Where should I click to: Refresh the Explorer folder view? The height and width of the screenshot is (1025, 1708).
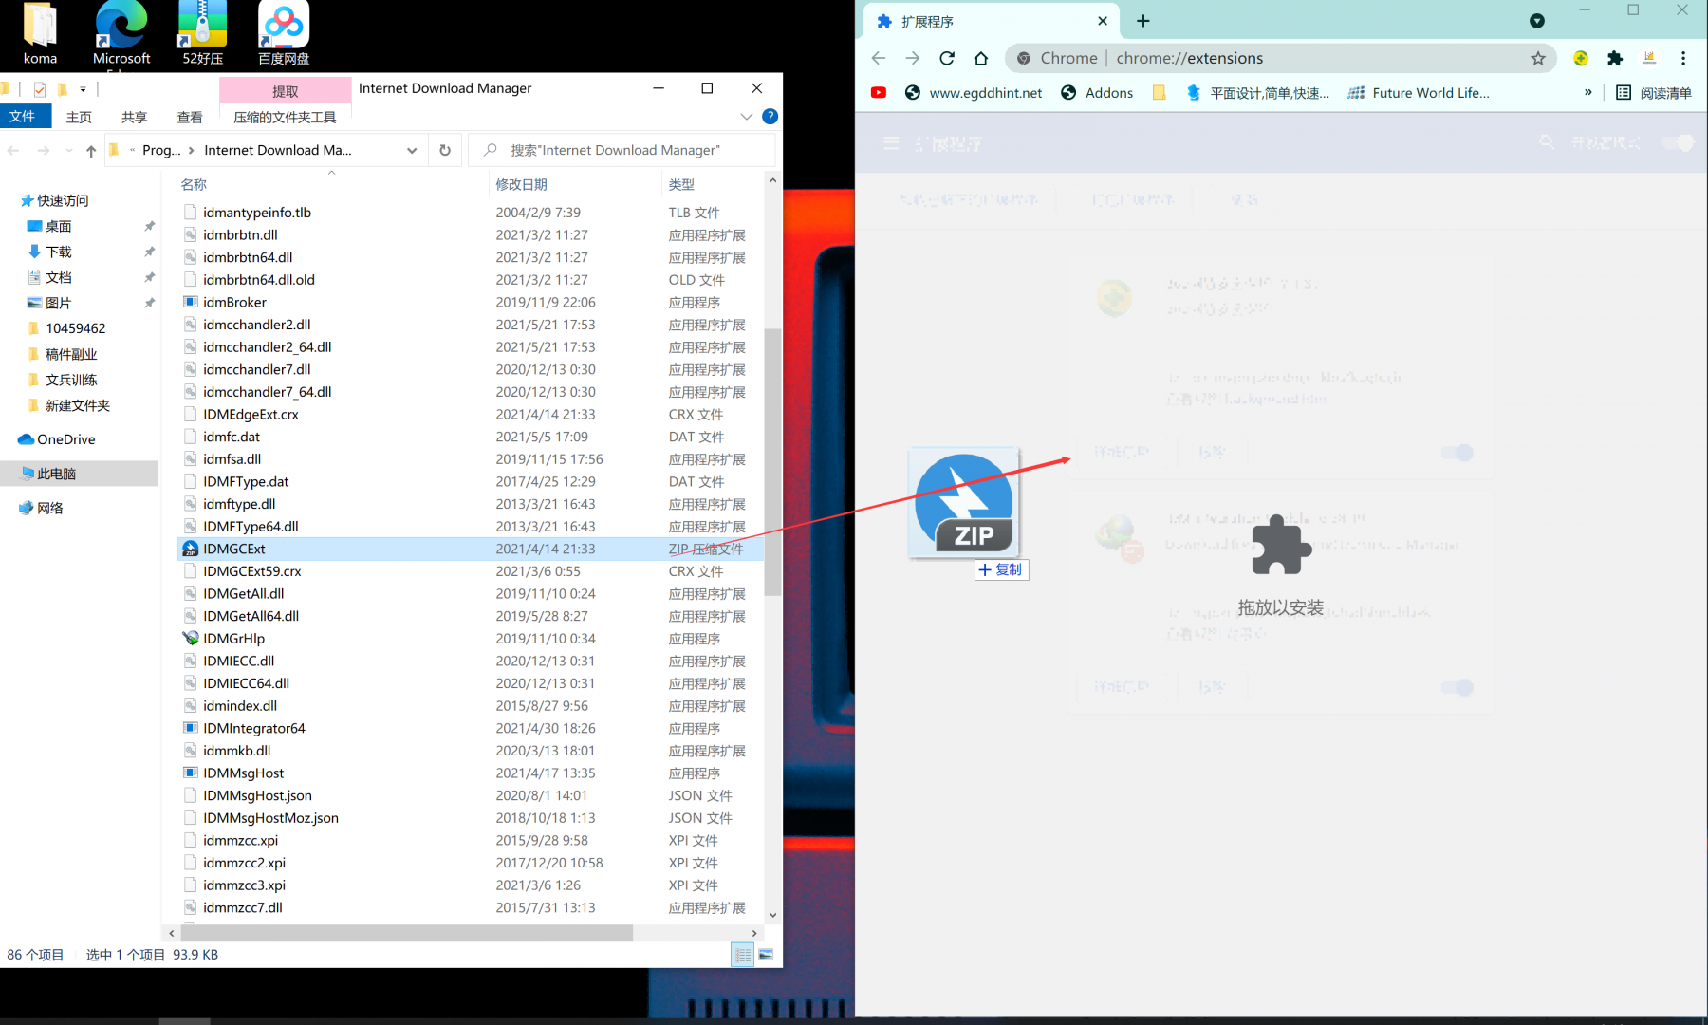pos(445,150)
